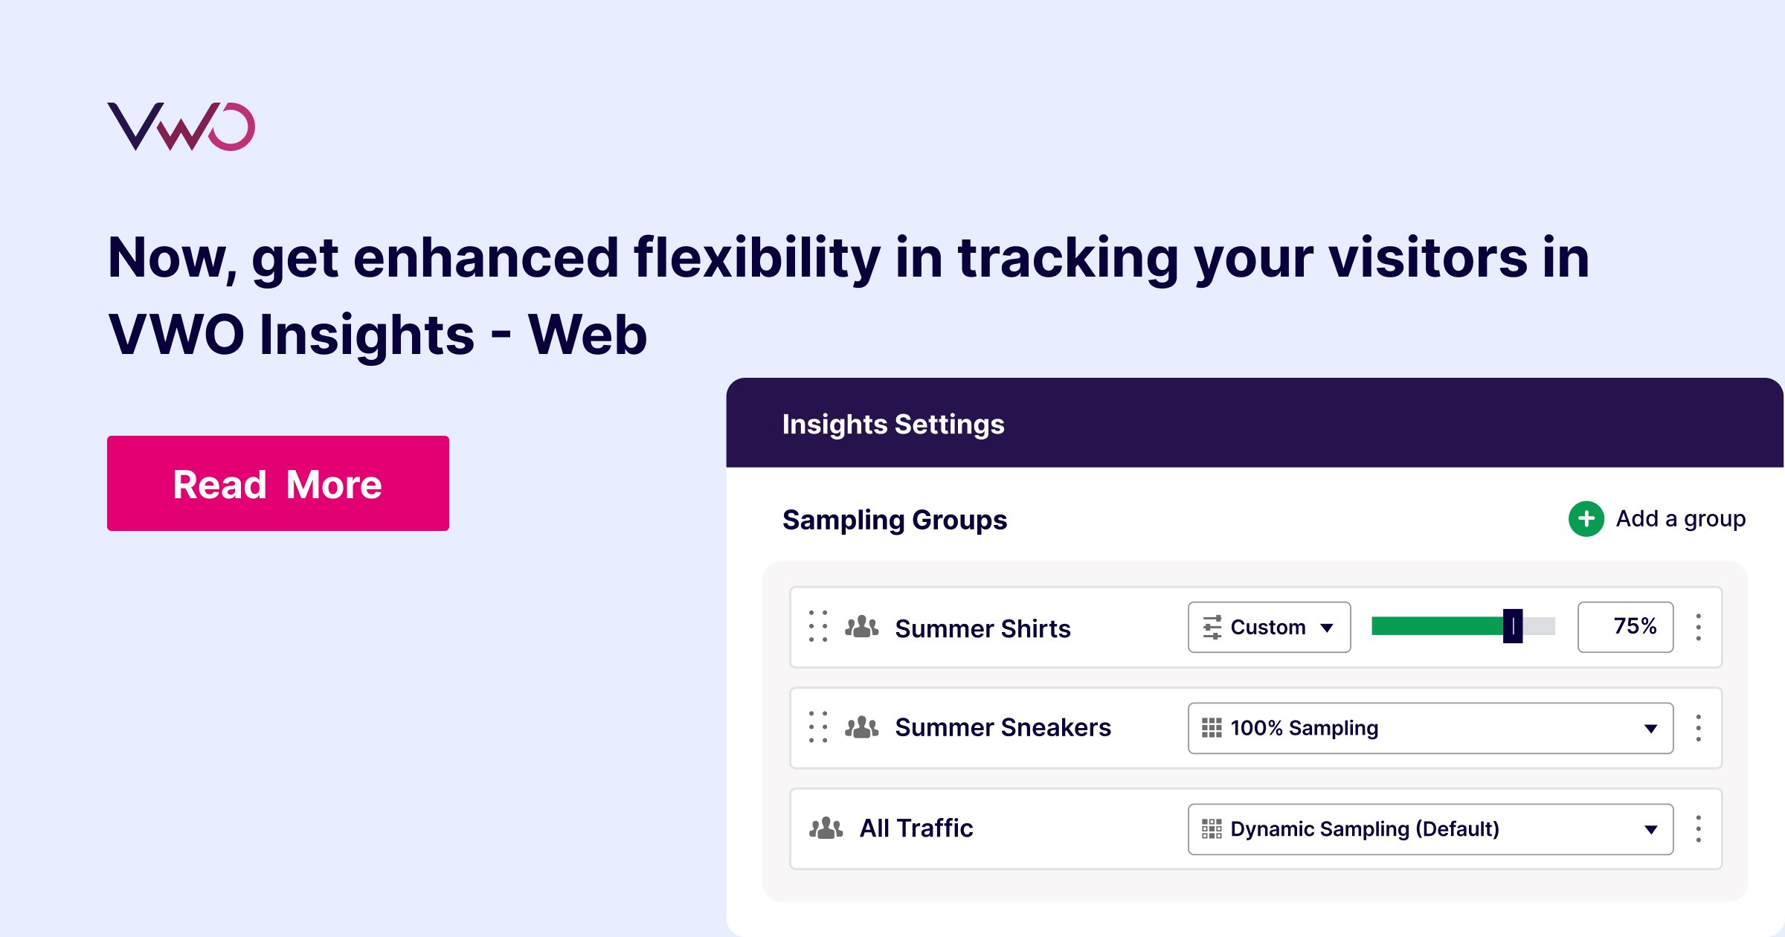
Task: Click the Read More button
Action: (278, 483)
